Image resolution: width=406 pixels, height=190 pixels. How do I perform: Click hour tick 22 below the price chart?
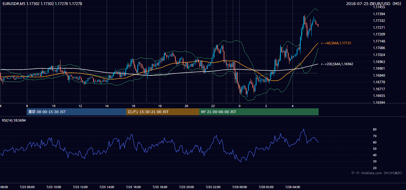pos(213,106)
